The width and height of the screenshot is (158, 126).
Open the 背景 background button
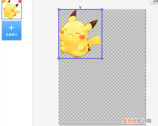[x=155, y=2]
